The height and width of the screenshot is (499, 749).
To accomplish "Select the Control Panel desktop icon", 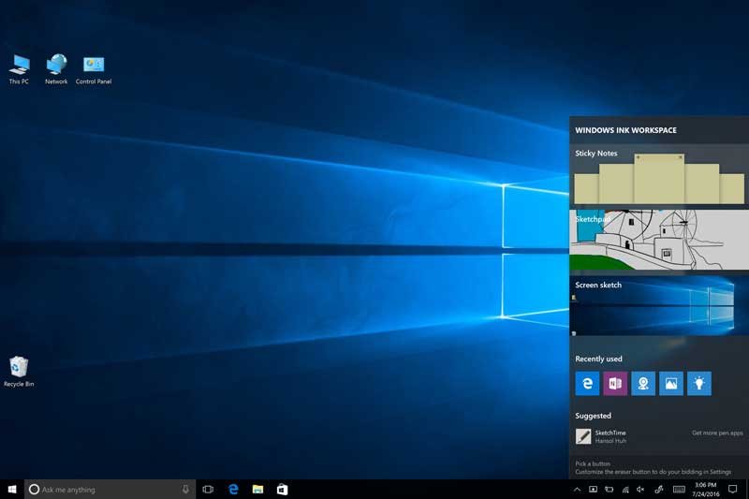I will [93, 70].
